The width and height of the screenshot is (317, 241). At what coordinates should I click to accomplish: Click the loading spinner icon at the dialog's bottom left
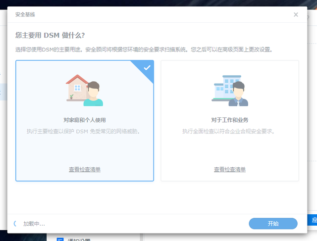pos(15,223)
